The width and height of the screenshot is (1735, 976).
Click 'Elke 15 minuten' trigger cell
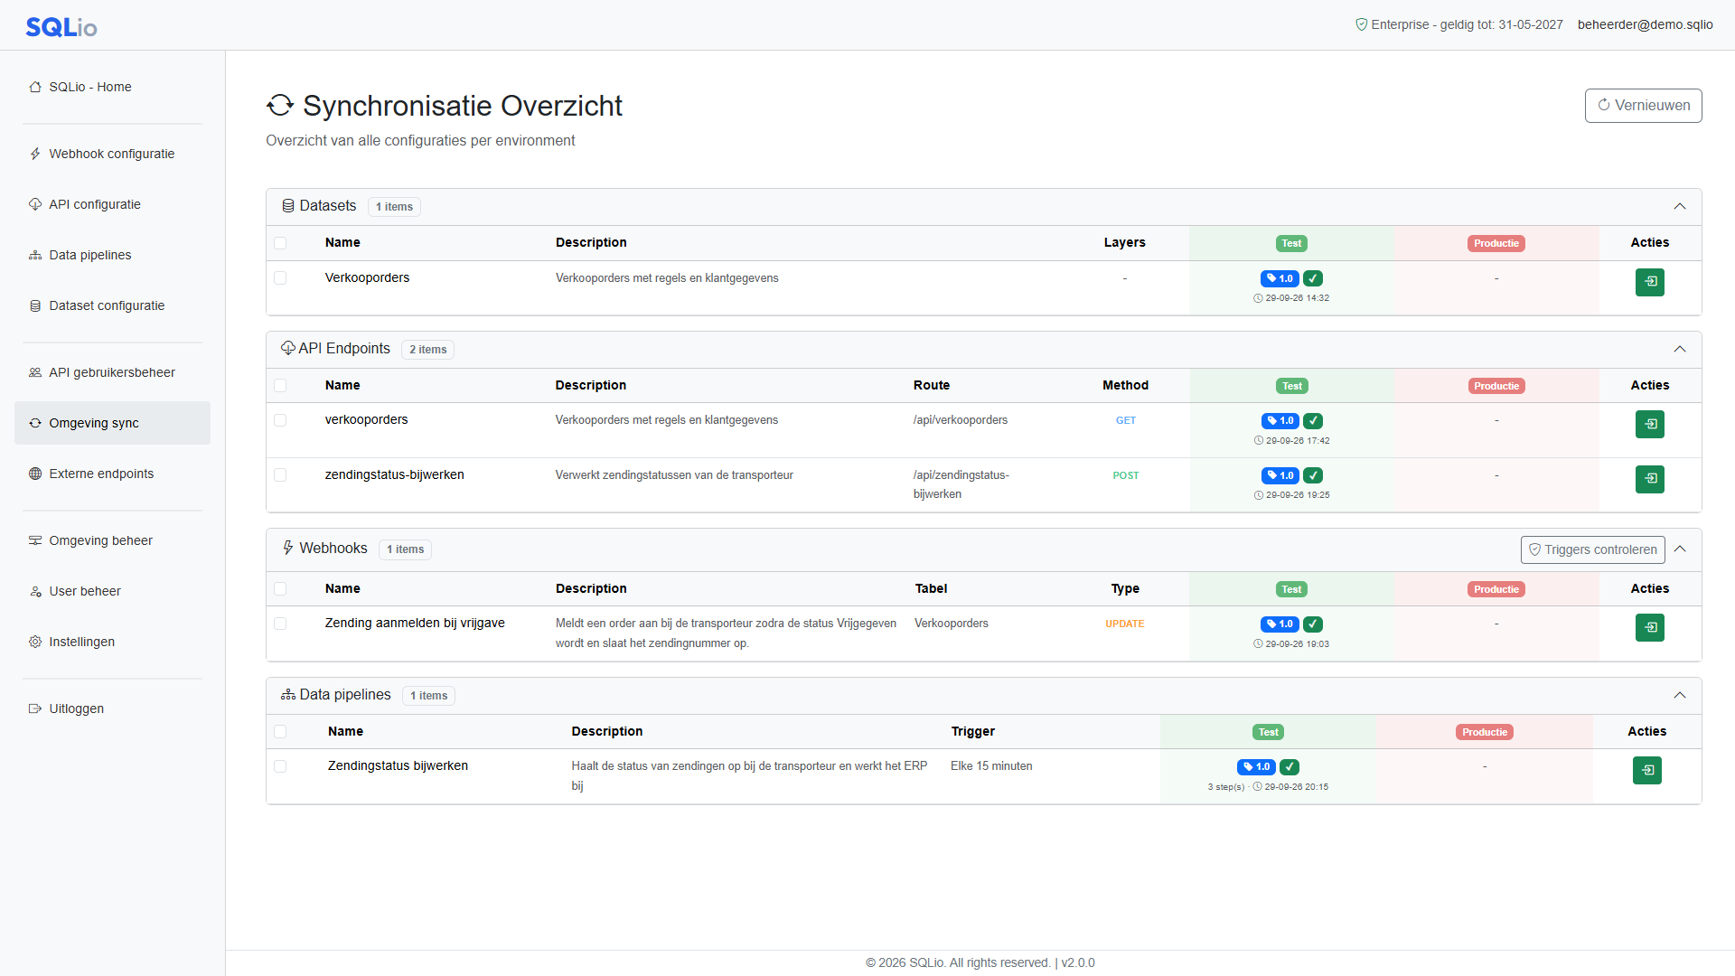(991, 766)
